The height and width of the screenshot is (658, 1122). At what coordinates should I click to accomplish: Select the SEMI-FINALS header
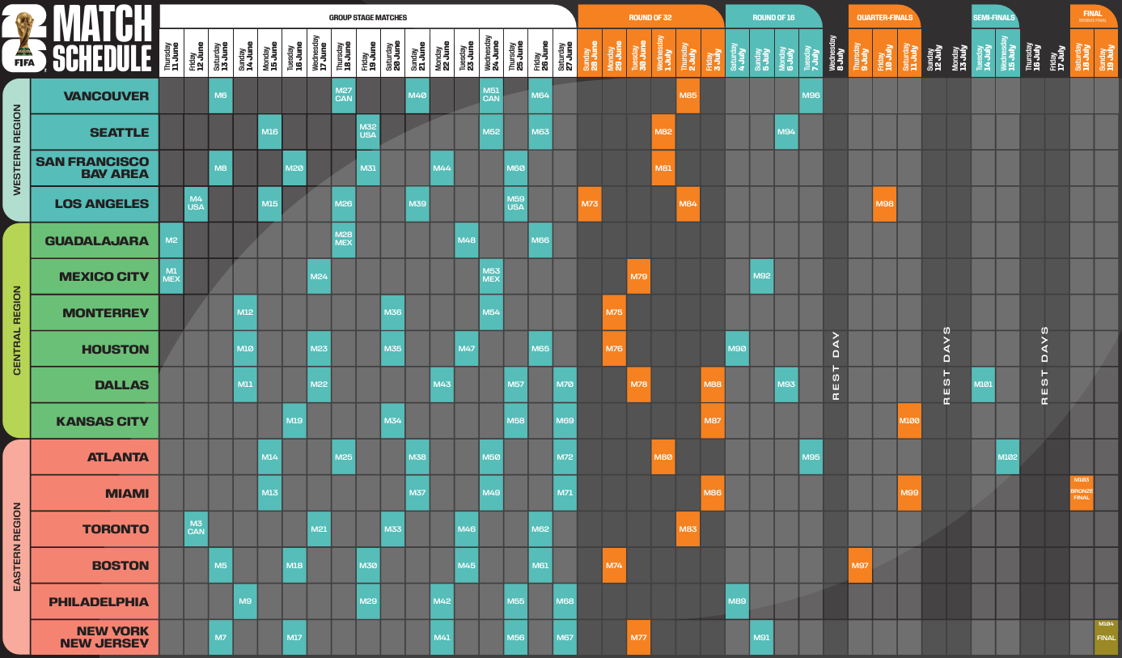[996, 17]
